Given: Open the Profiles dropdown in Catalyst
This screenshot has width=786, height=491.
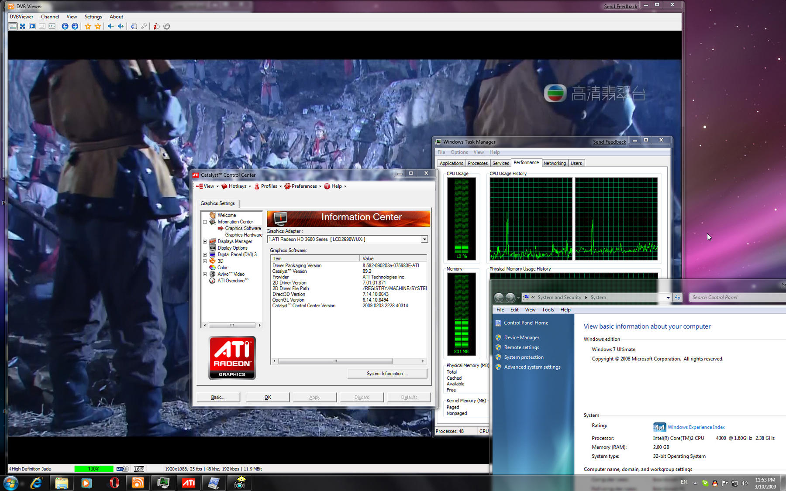Looking at the screenshot, I should coord(268,186).
